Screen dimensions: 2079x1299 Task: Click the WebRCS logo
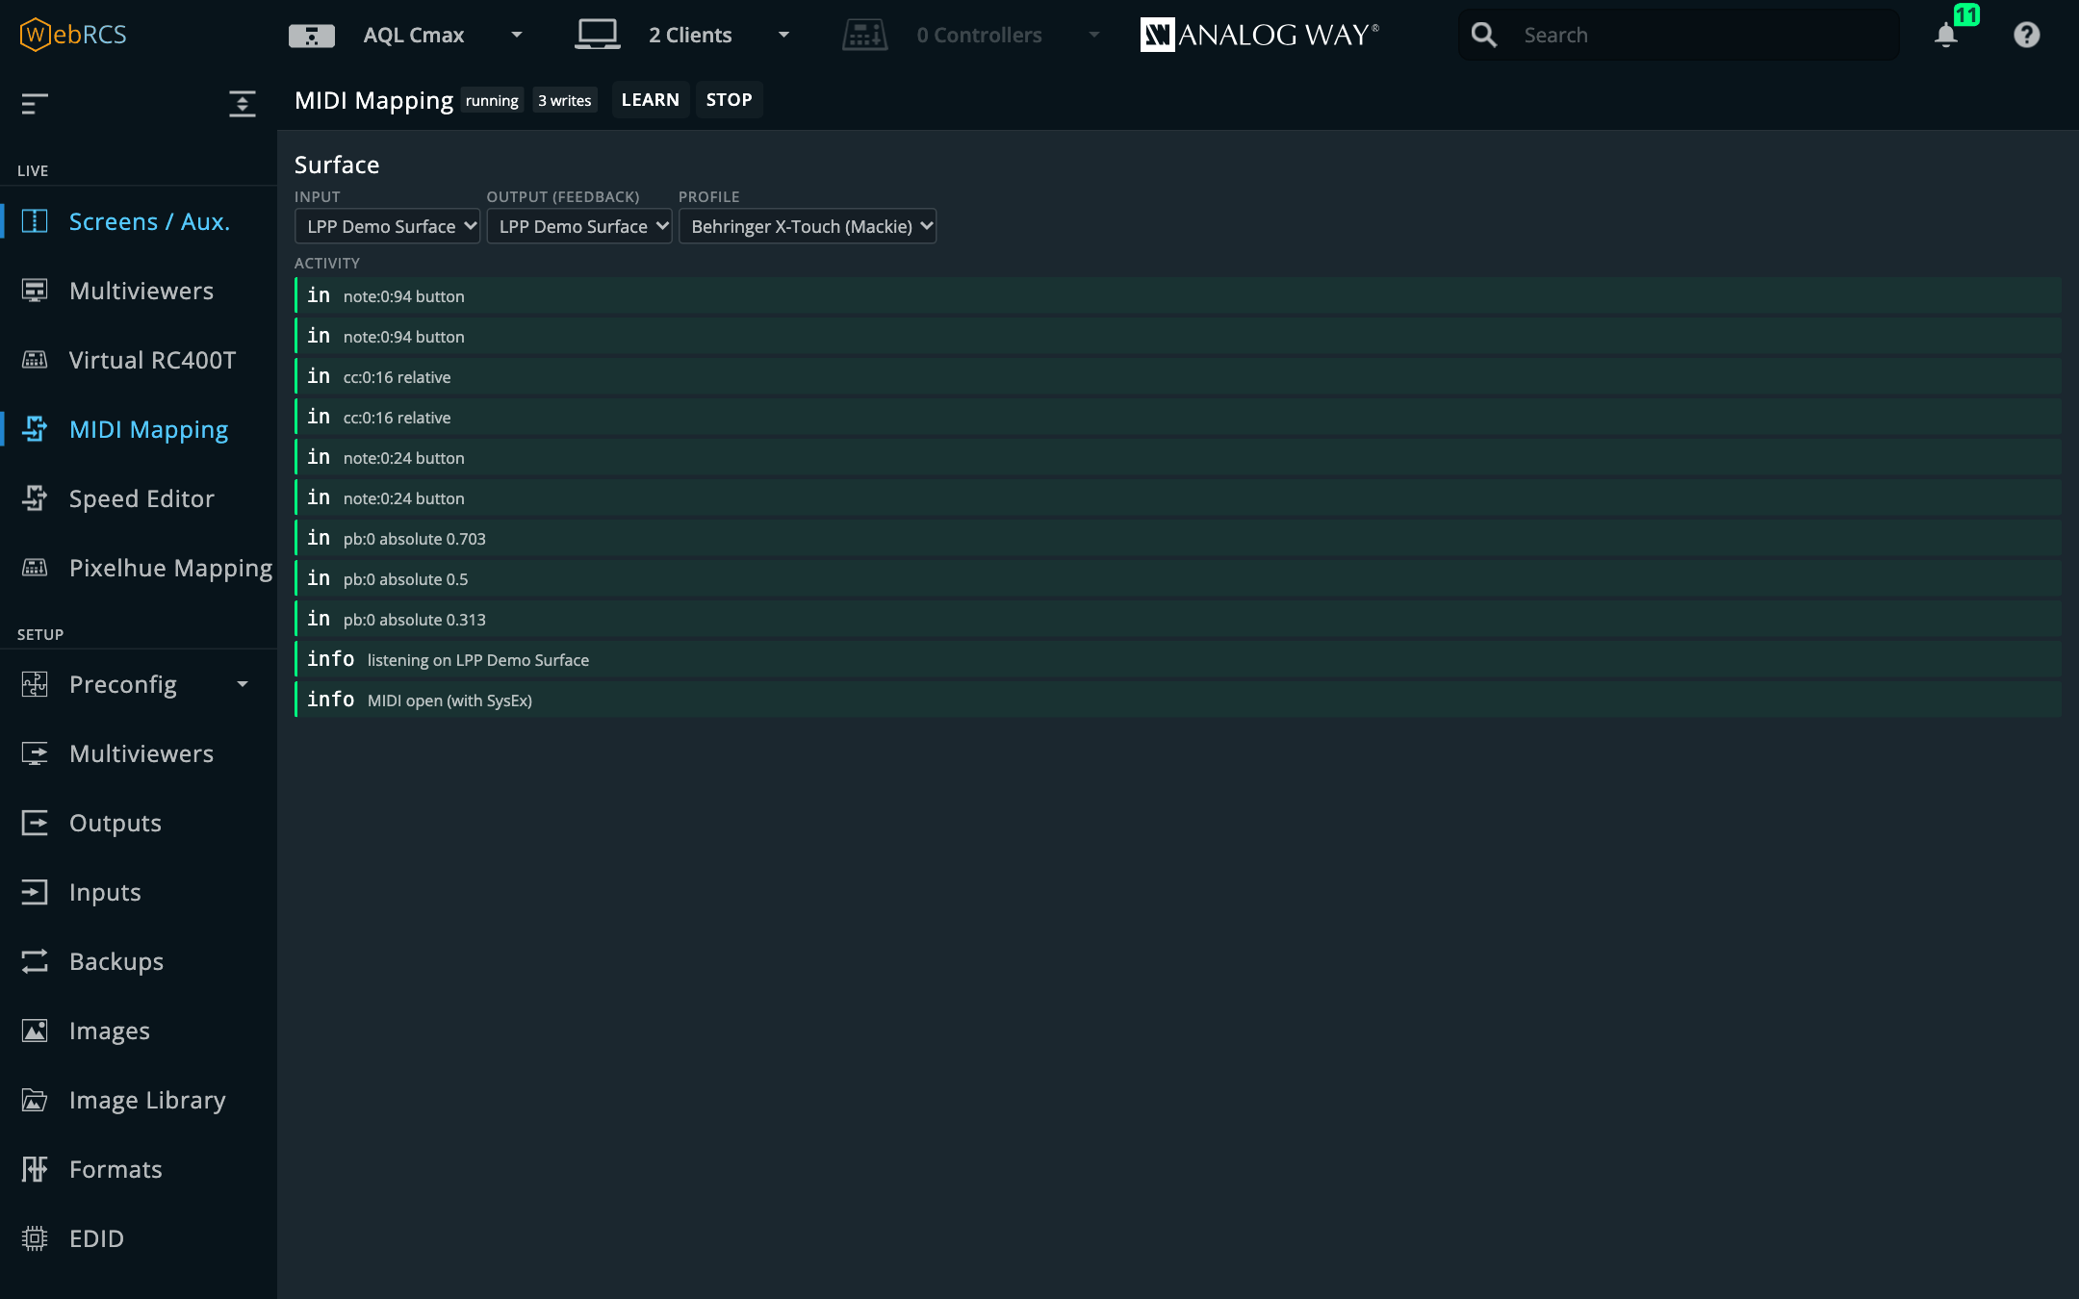(x=73, y=35)
